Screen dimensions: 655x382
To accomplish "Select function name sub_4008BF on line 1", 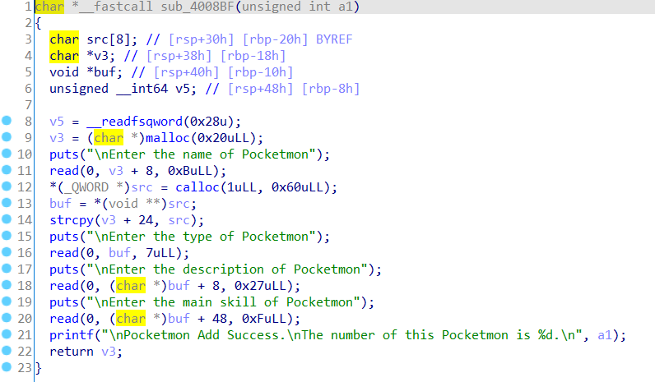I will pyautogui.click(x=198, y=7).
